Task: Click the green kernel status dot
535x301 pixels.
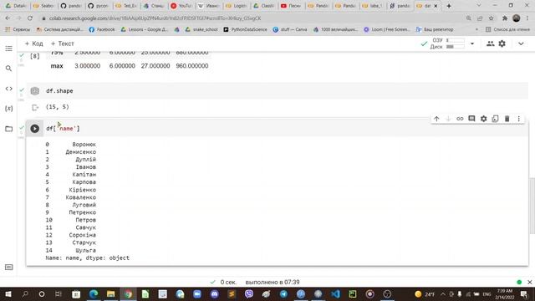Action: click(x=519, y=283)
